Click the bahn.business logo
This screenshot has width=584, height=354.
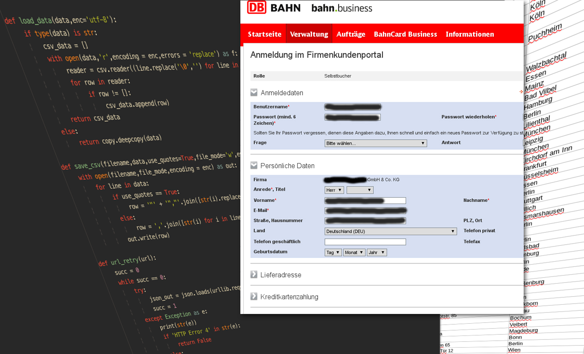pyautogui.click(x=342, y=8)
